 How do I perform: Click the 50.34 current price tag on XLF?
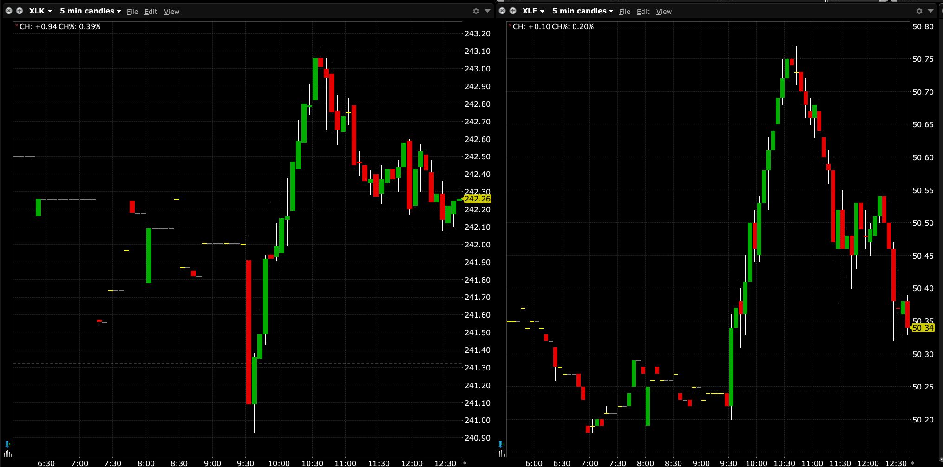(923, 328)
